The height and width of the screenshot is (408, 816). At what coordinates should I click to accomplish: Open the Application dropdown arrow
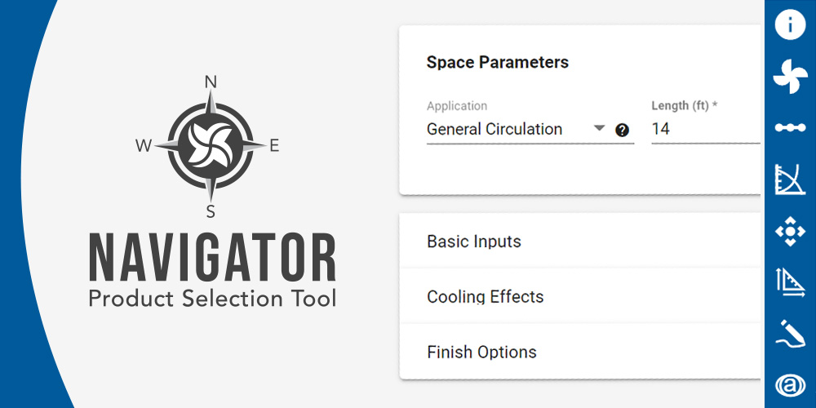[599, 128]
